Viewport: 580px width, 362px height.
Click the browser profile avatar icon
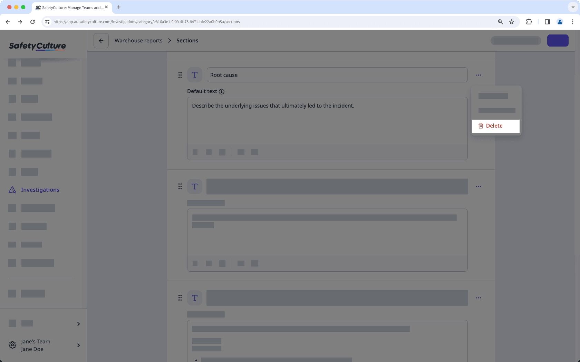tap(560, 22)
